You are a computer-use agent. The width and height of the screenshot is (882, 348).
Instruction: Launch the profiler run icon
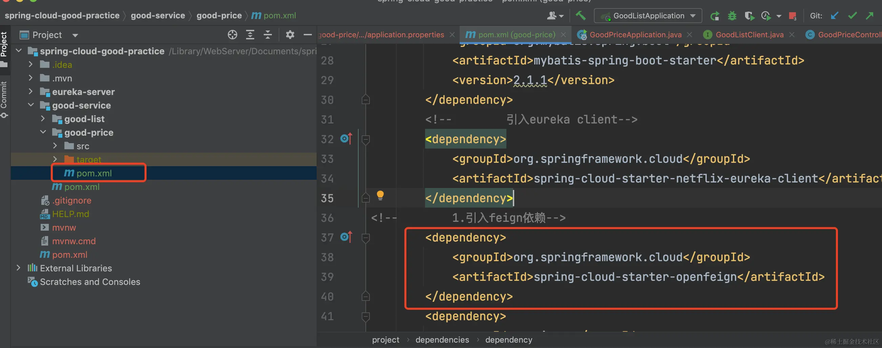(766, 16)
